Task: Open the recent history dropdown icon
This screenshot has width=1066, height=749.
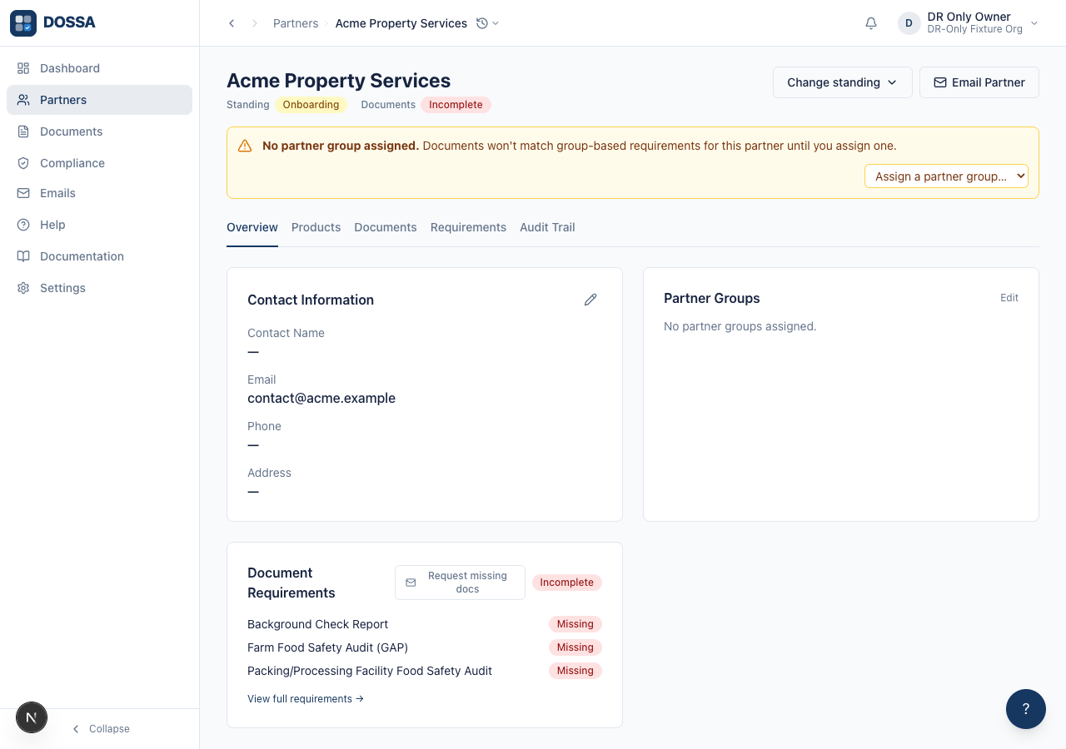Action: pyautogui.click(x=487, y=23)
